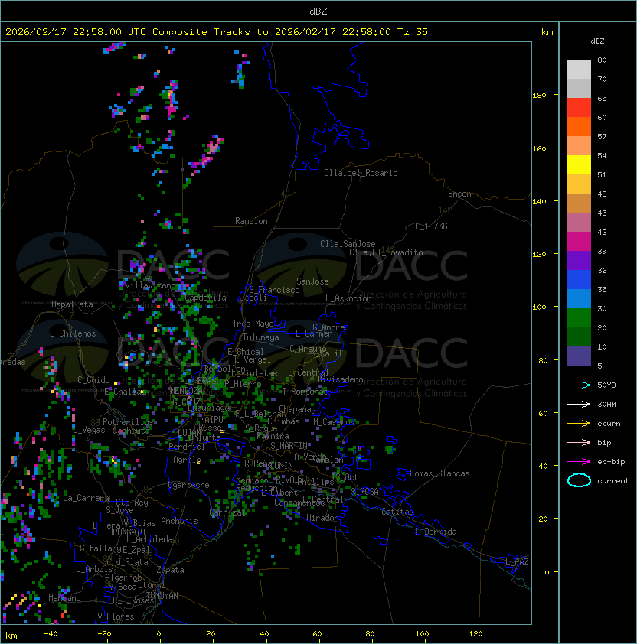The image size is (637, 644).
Task: Click the yellow 51-54 dBZ color swatch
Action: click(x=579, y=165)
